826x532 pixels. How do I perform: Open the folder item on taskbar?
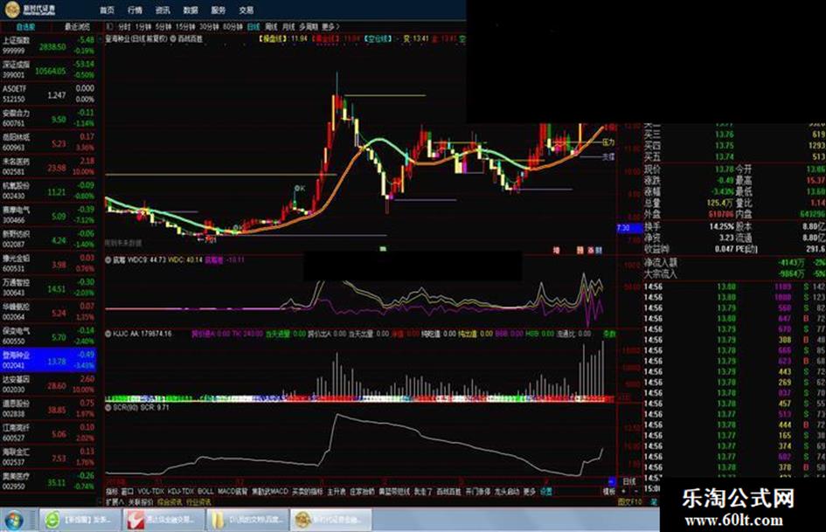(x=248, y=520)
